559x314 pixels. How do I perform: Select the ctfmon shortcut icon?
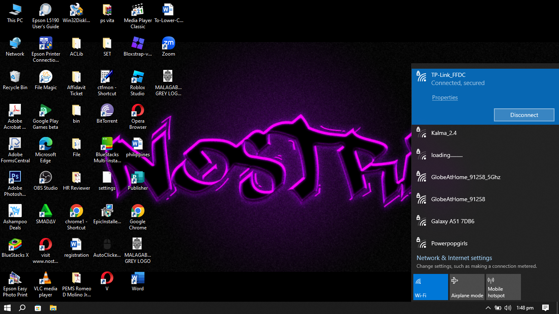pyautogui.click(x=107, y=83)
